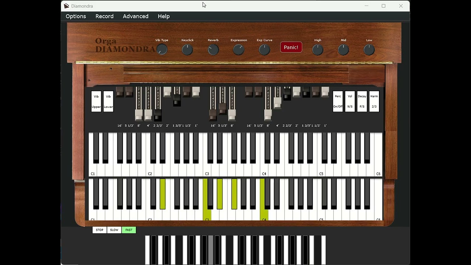The width and height of the screenshot is (471, 265).
Task: Click the 1 1/3' drawbar in the left group
Action: pos(187,92)
